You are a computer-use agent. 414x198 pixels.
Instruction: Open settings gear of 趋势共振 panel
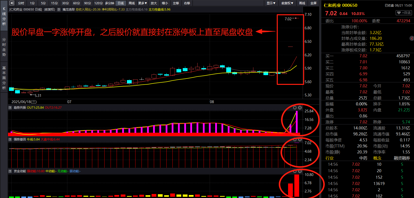[x=295, y=108]
